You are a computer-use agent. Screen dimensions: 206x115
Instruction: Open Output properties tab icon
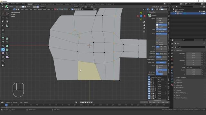point(172,50)
